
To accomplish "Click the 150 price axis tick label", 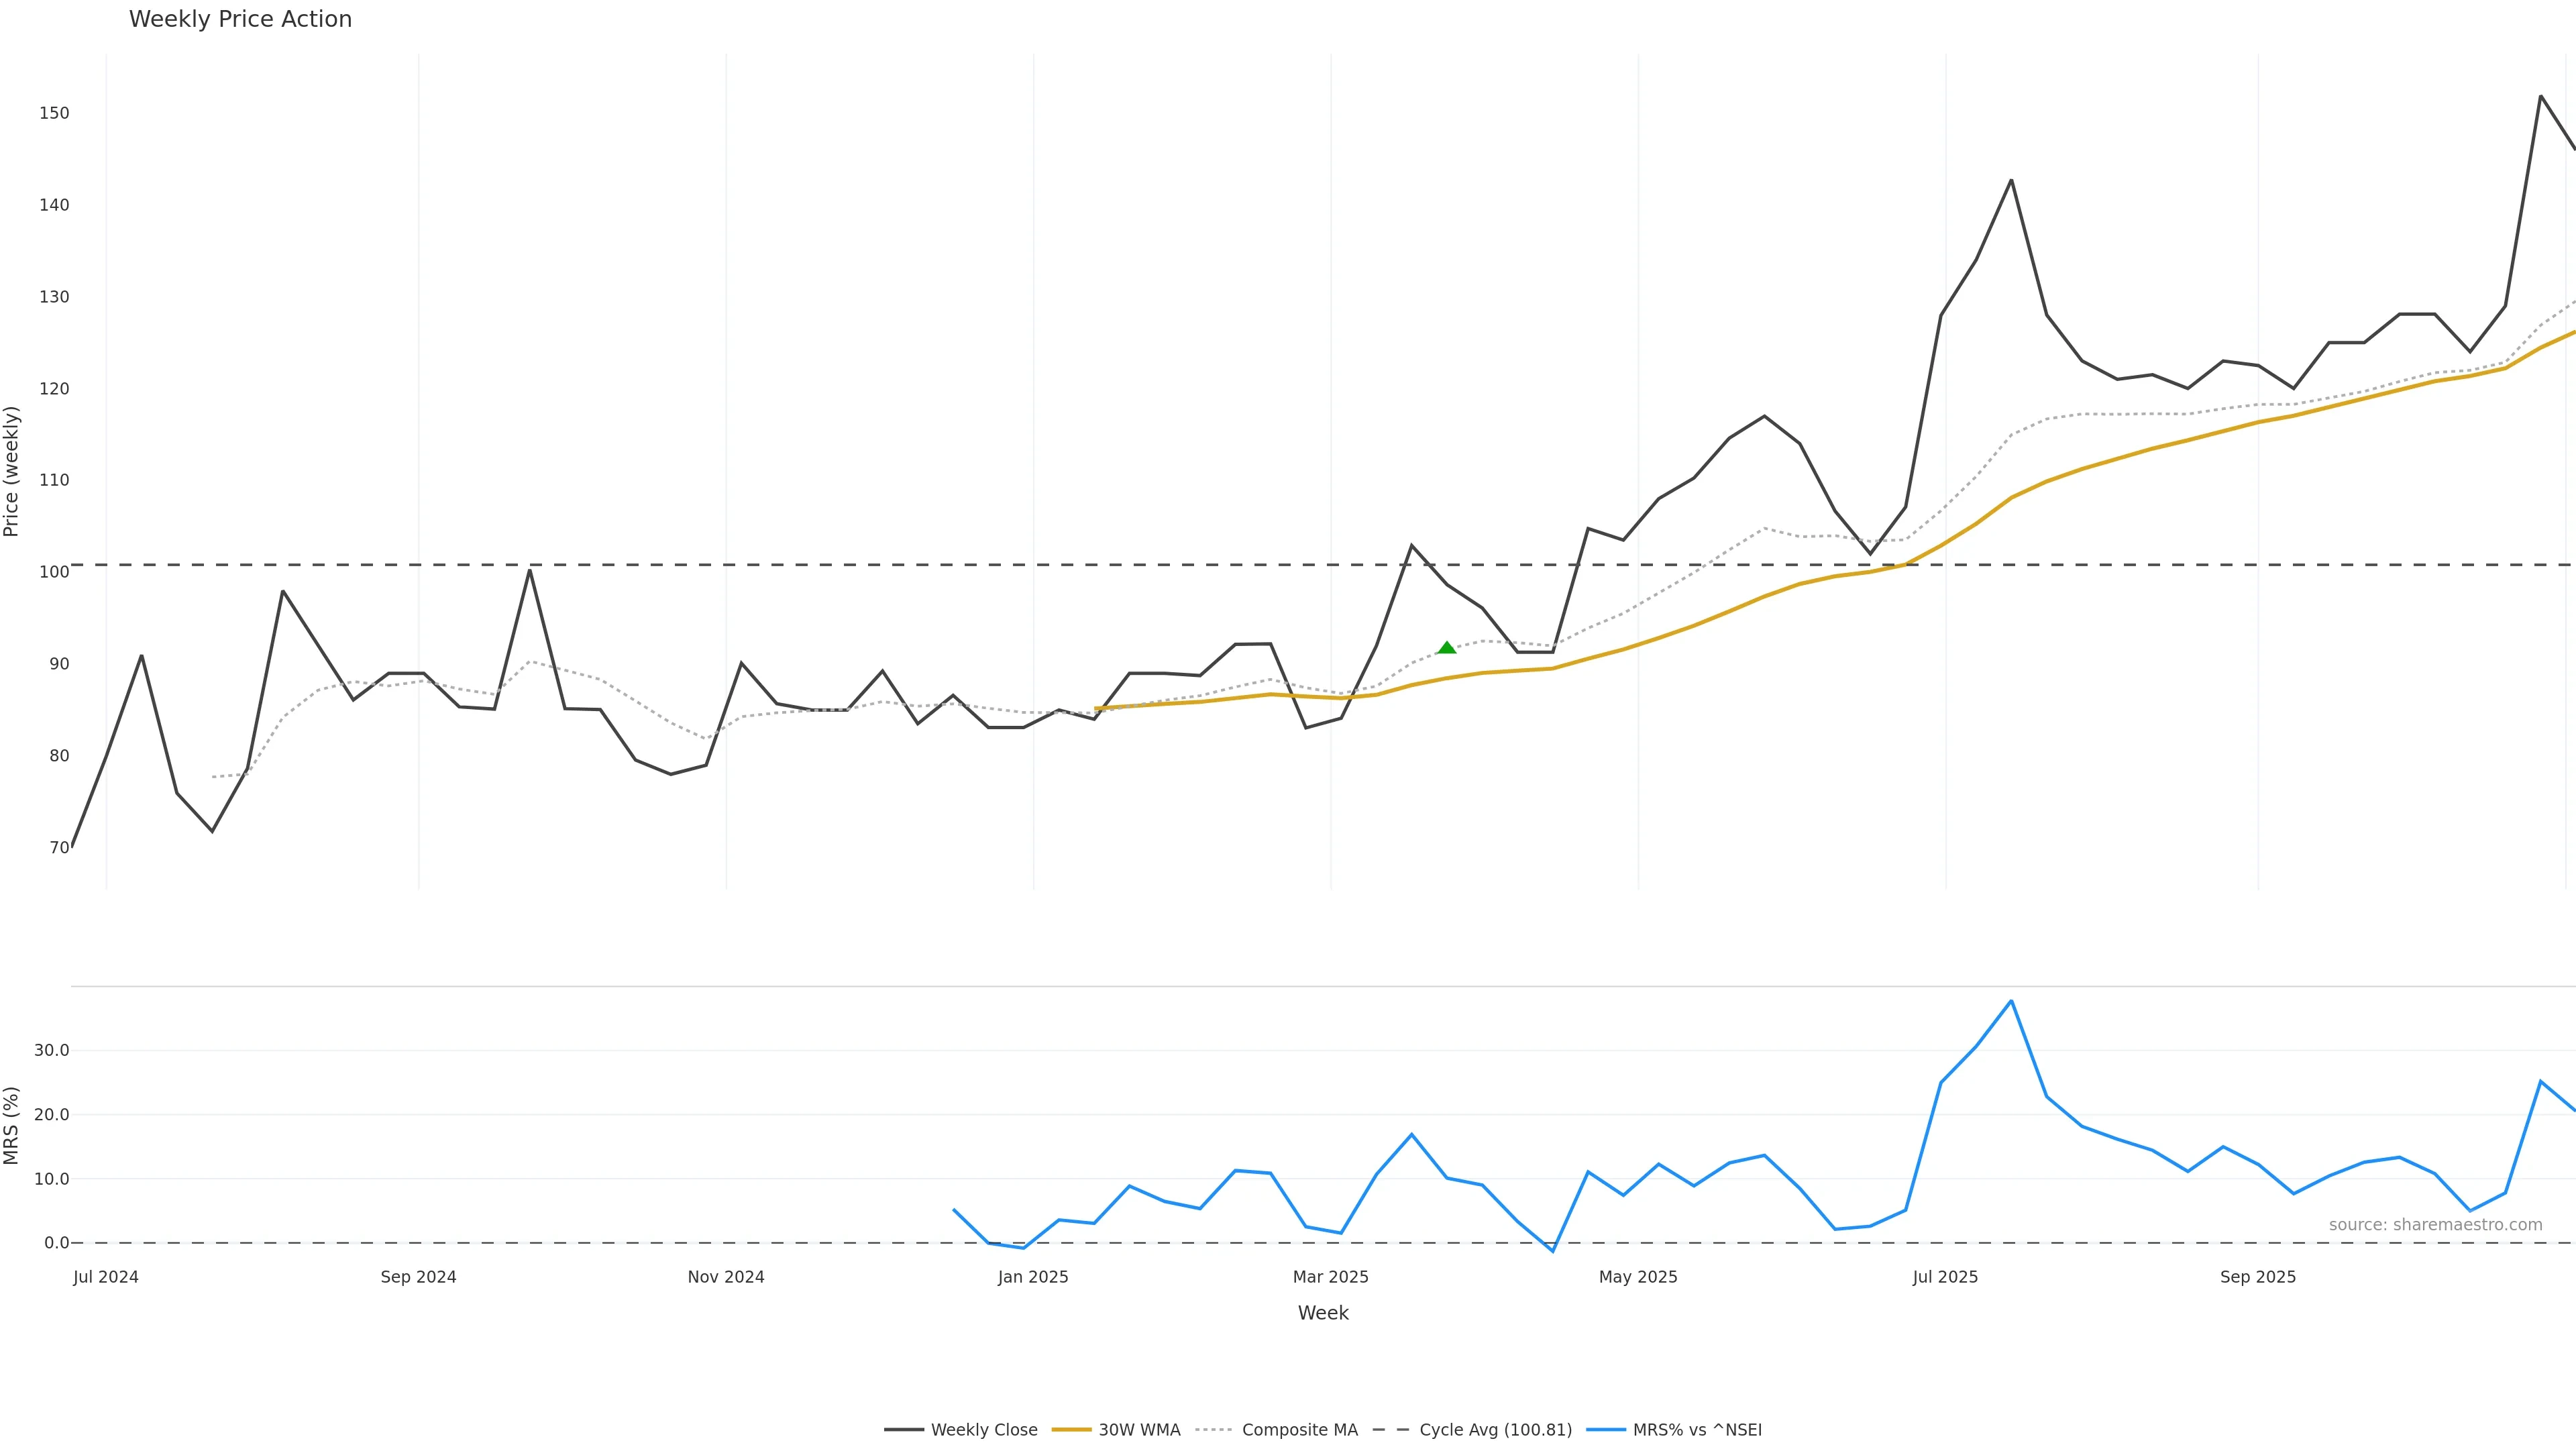I will (54, 113).
